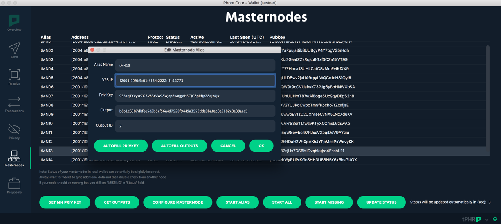Click Autofill Outputs in the dialog

pos(179,146)
